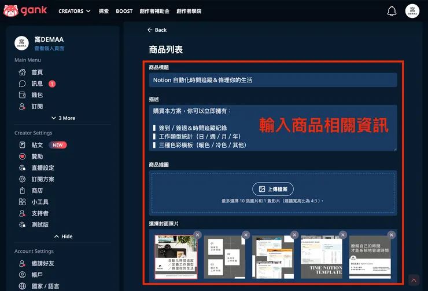Remove the second cover photo thumbnail
Screen dimensions: 428x291
click(x=246, y=235)
